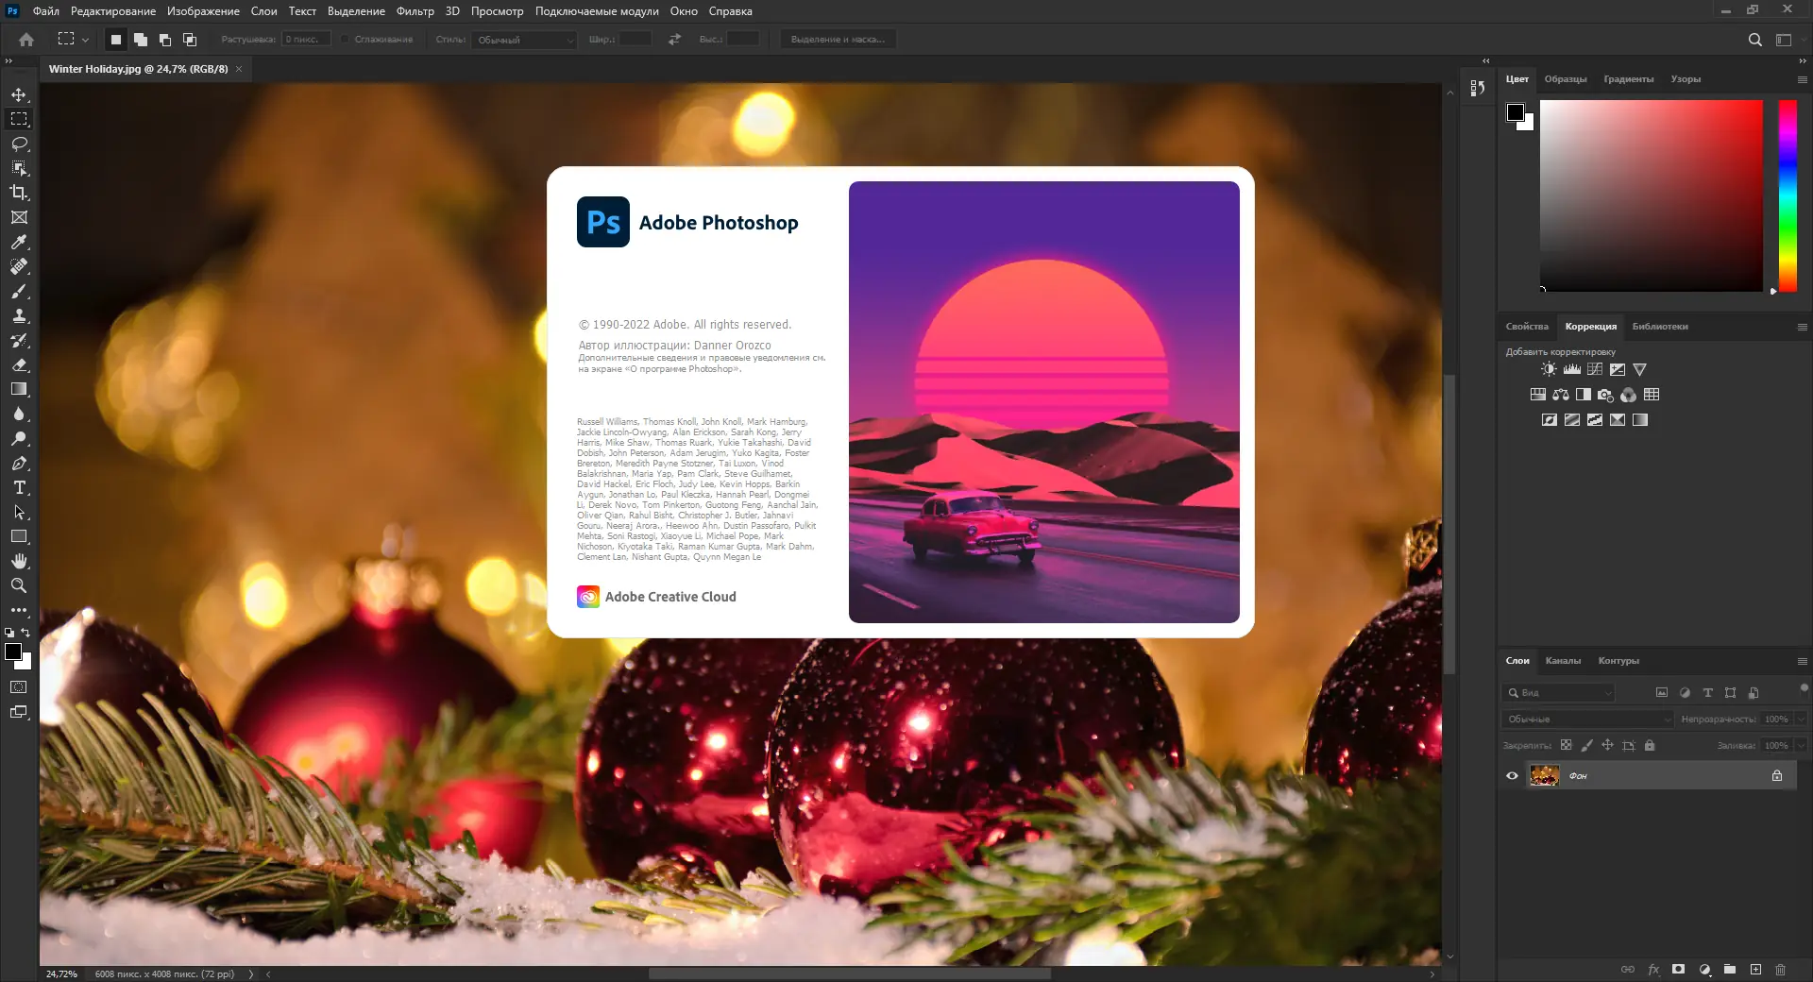Screen dimensions: 1813x982
Task: Toggle the Anti-alias (Сглаживание) checkbox
Action: click(x=346, y=40)
